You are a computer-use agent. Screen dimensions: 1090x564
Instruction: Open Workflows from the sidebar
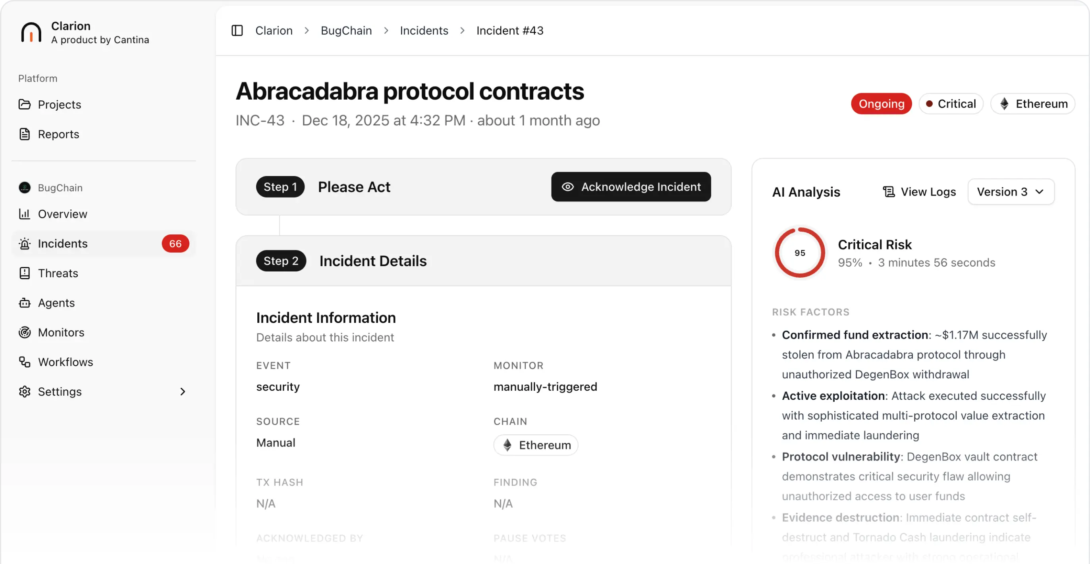pyautogui.click(x=66, y=362)
